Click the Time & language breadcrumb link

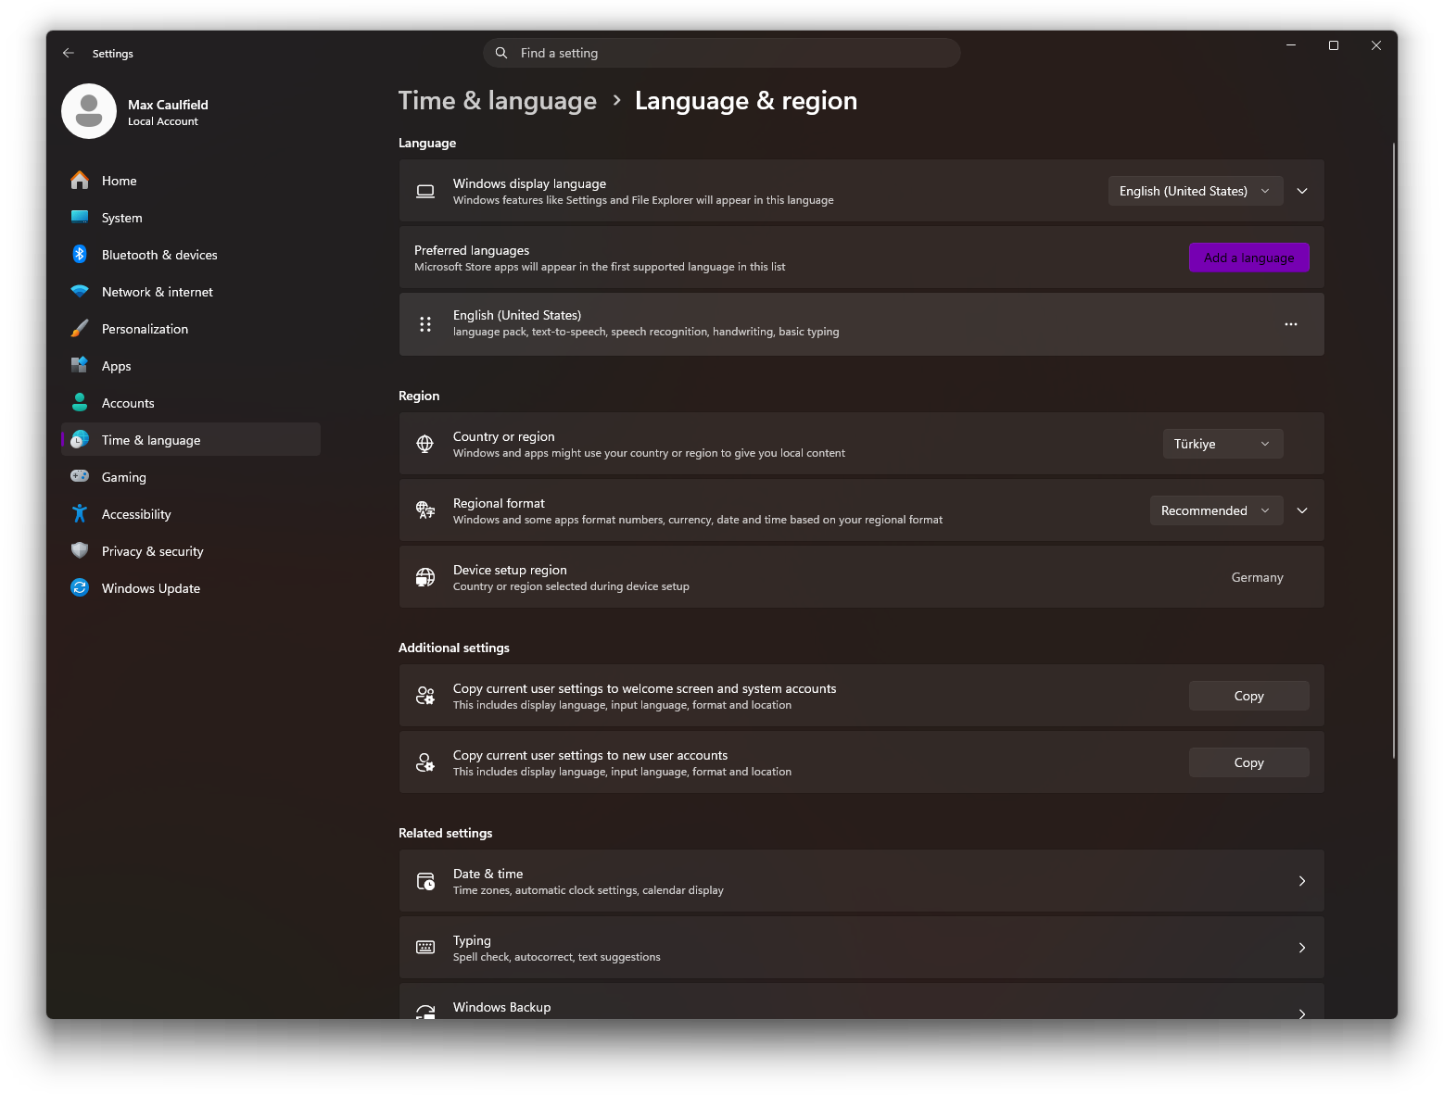click(x=498, y=101)
